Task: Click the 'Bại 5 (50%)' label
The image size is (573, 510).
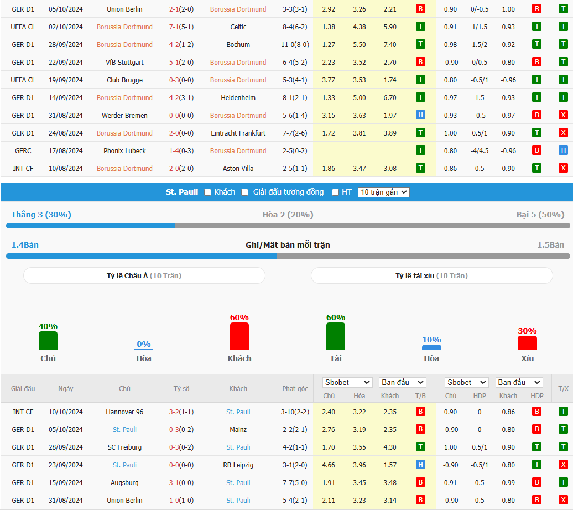Action: click(540, 215)
